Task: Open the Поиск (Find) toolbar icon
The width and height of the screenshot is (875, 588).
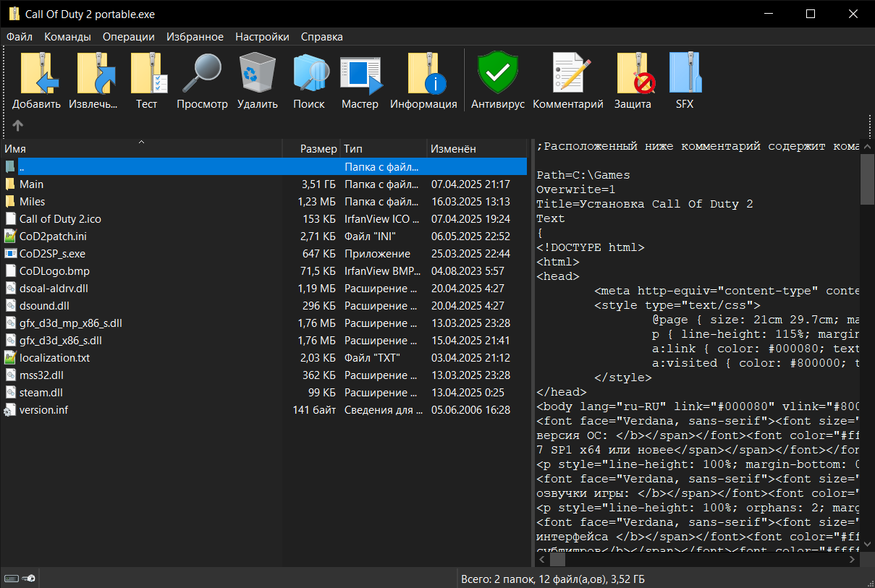Action: 311,74
